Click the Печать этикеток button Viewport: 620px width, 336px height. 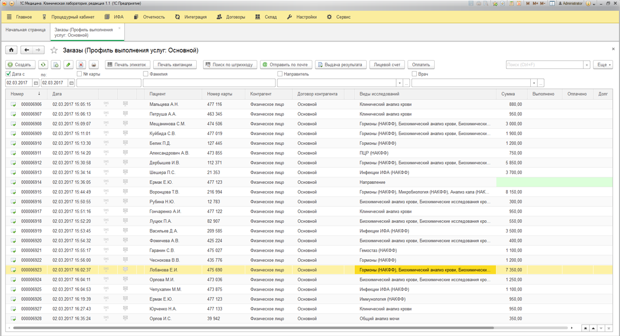tap(128, 65)
